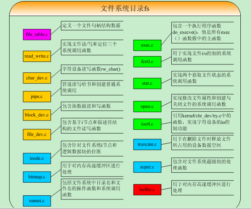
Task: Select the file_dev.c box
Action: point(37,134)
